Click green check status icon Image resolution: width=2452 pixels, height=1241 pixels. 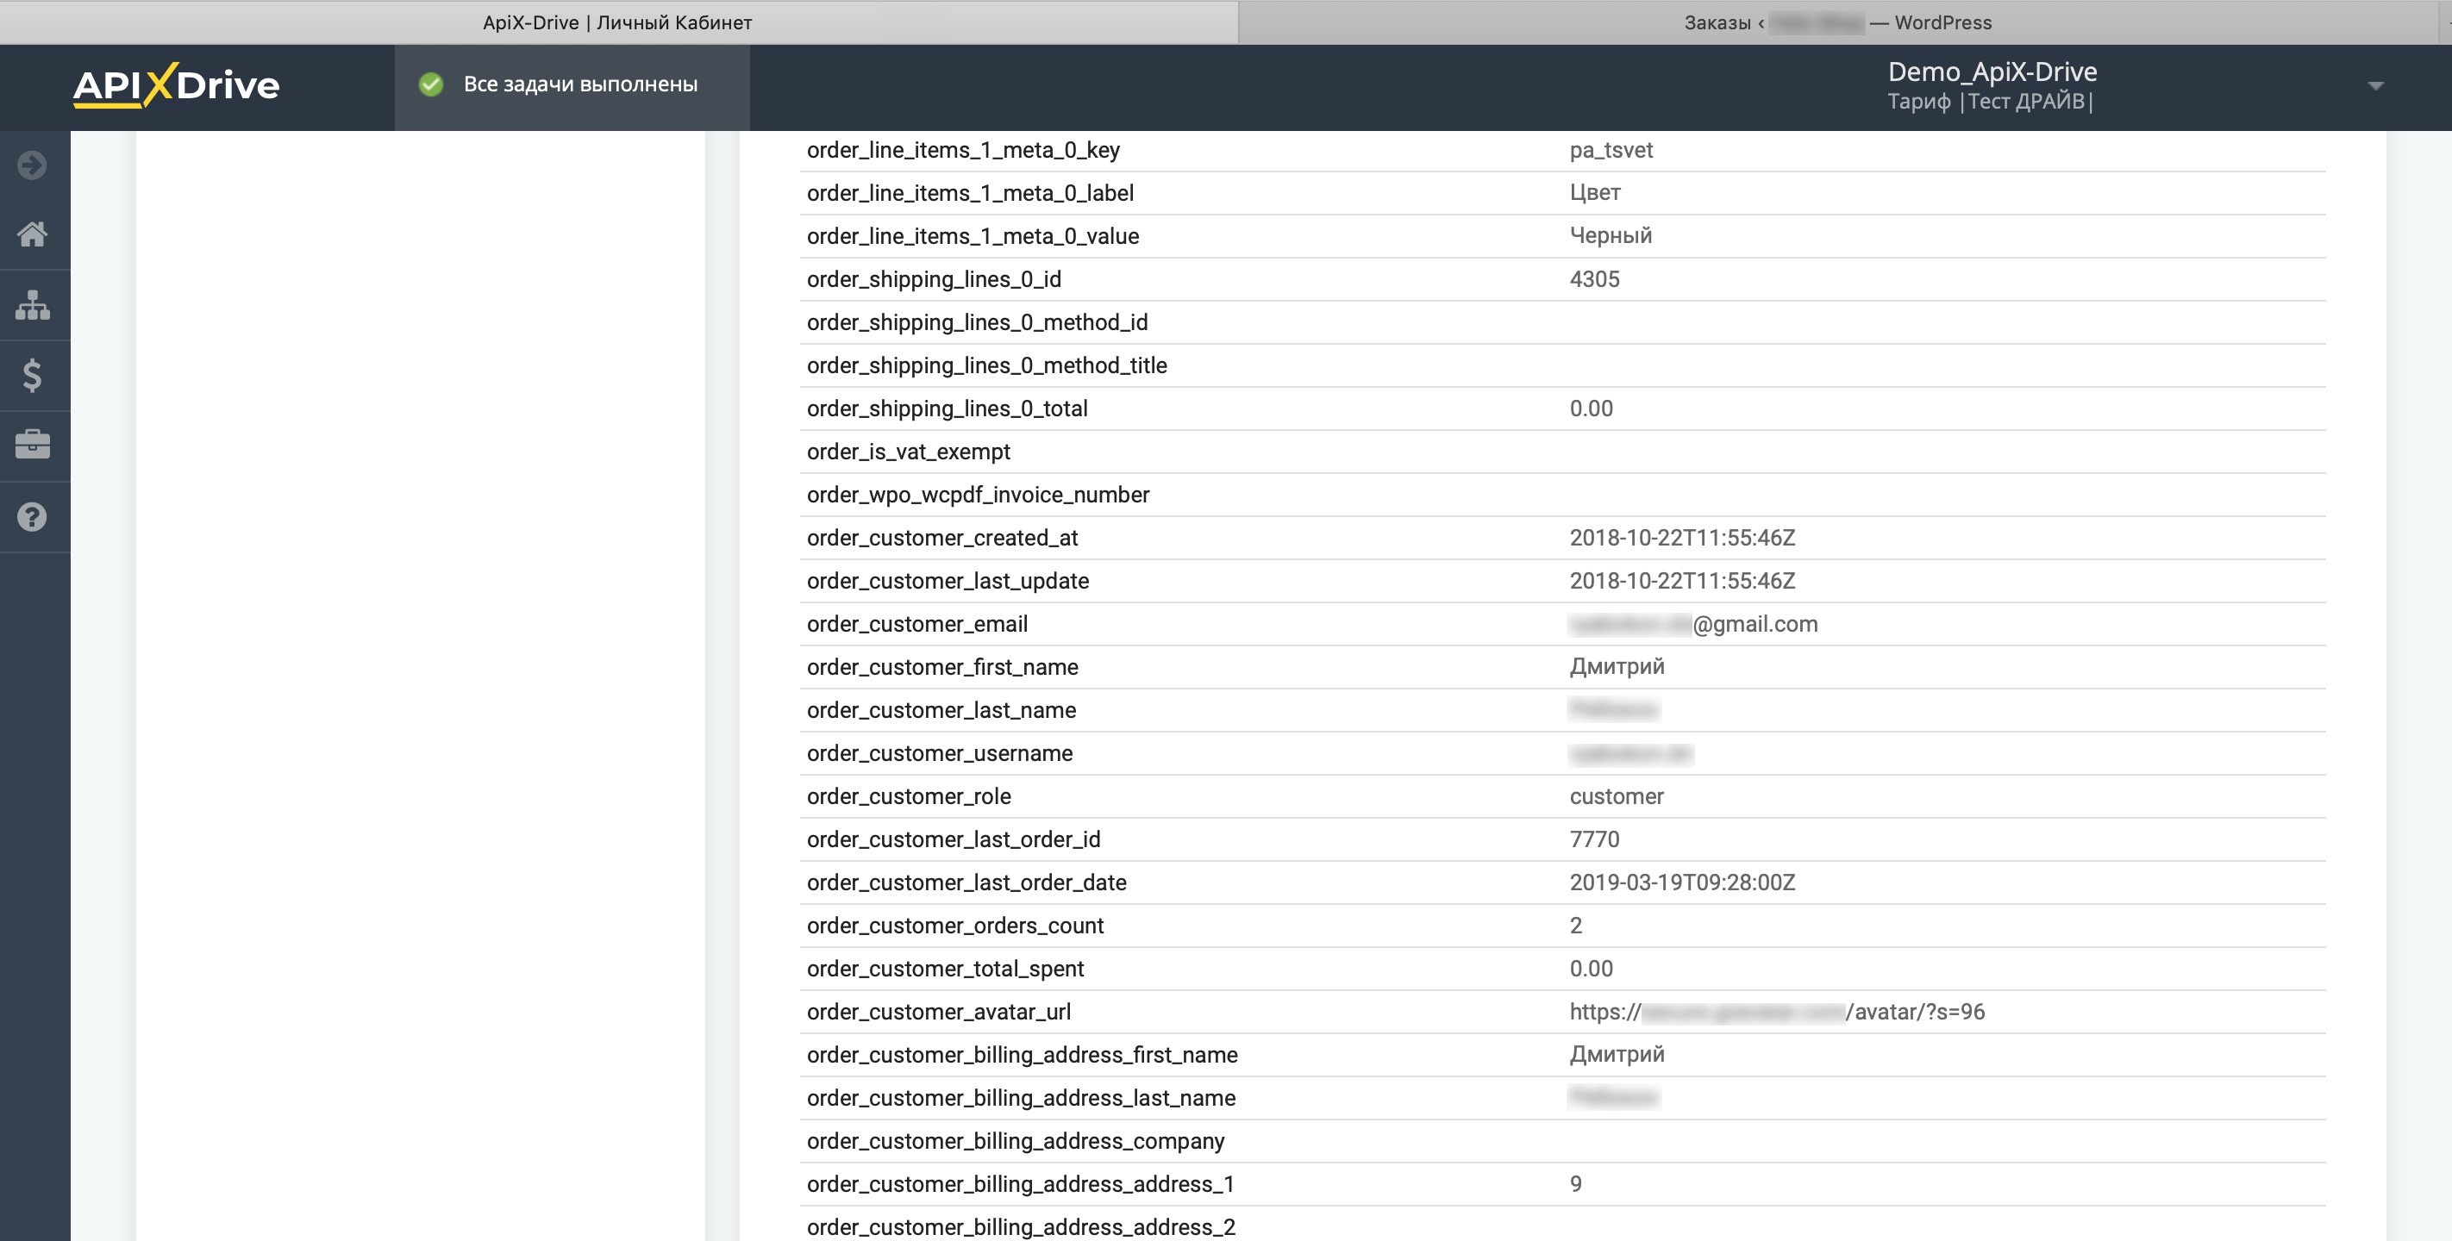[x=431, y=84]
